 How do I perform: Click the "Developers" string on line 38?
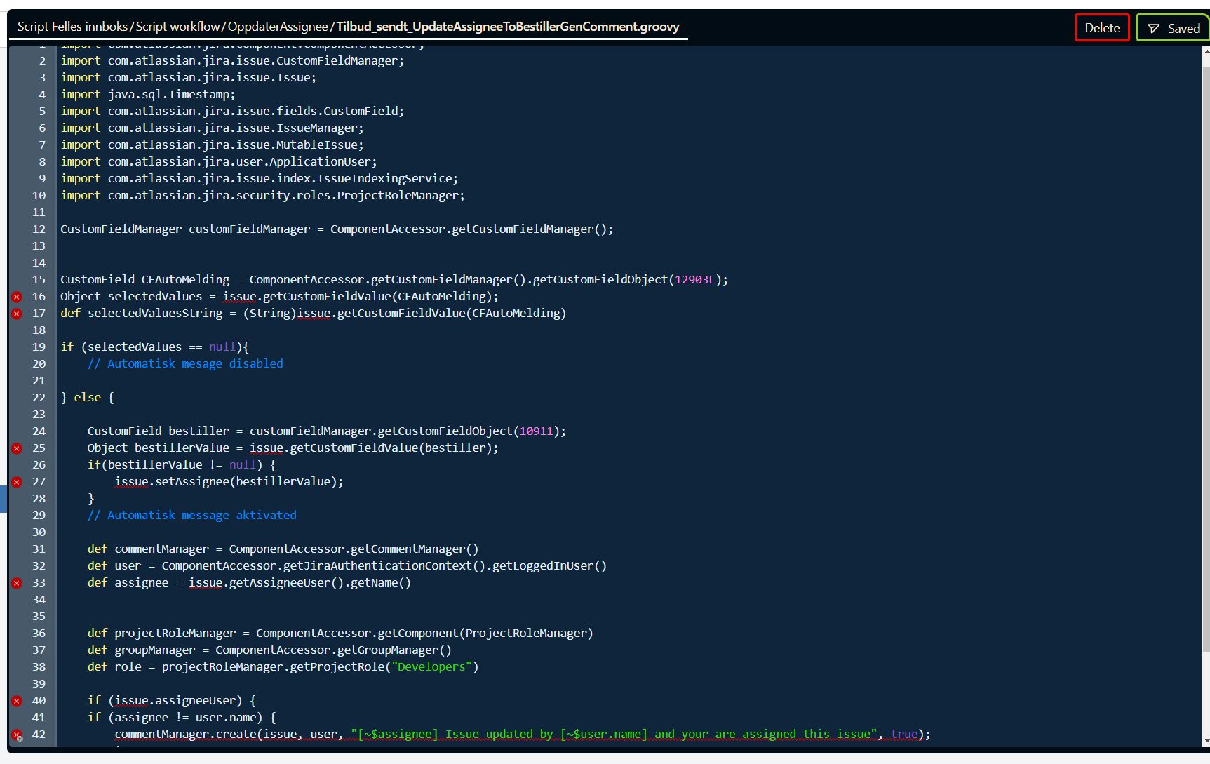point(431,667)
